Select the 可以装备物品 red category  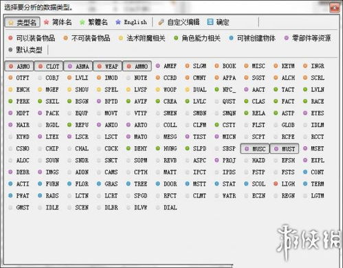point(32,38)
